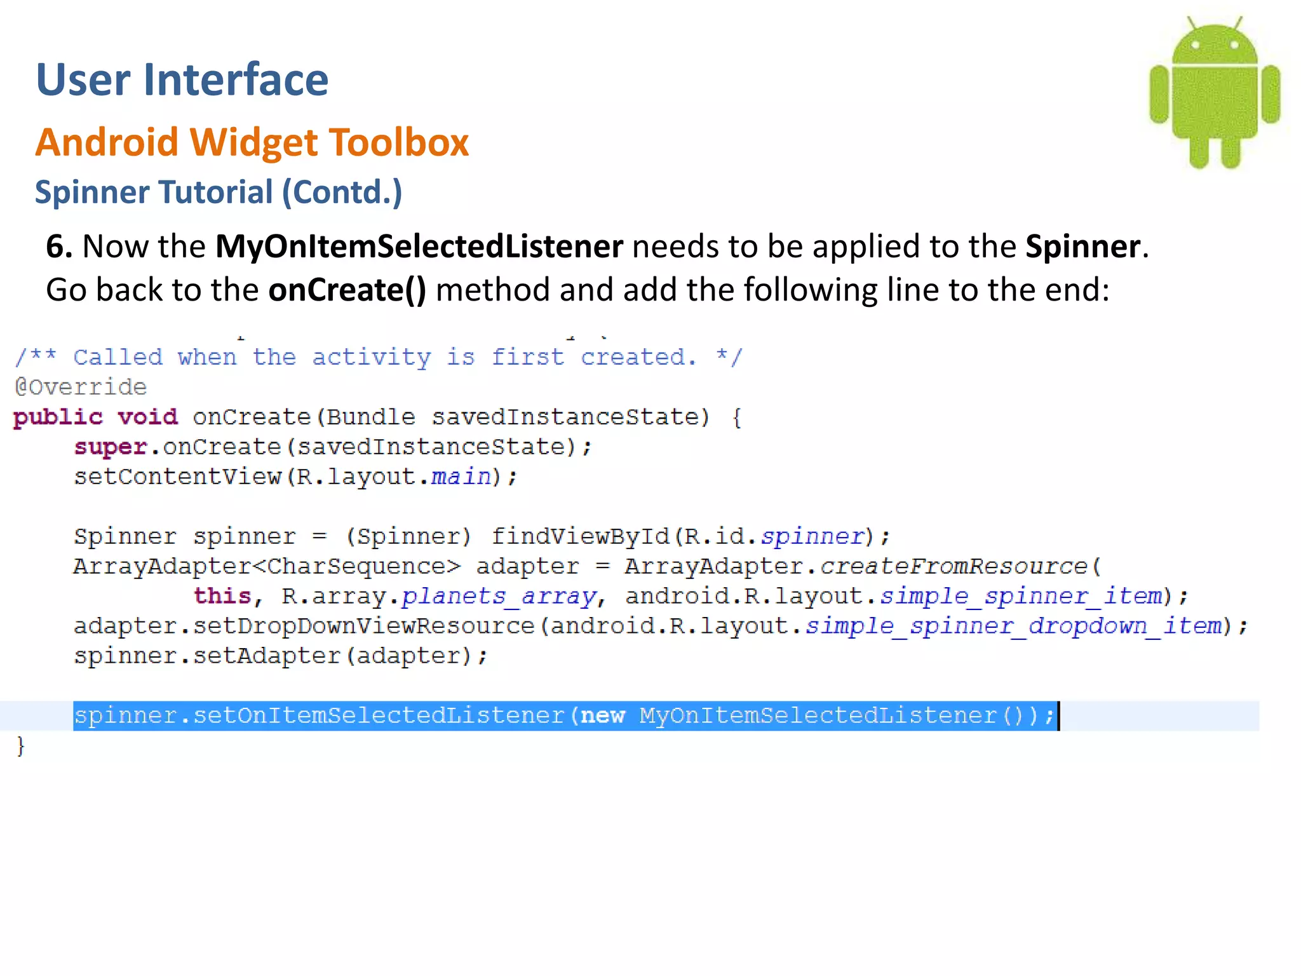Viewport: 1301px width, 976px height.
Task: Click the public void onCreate method signature
Action: coord(377,417)
